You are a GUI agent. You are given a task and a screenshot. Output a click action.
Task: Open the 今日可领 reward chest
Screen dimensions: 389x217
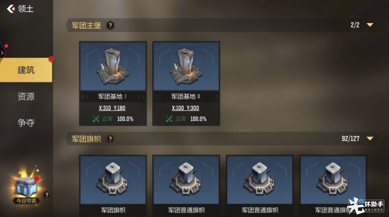tap(26, 186)
